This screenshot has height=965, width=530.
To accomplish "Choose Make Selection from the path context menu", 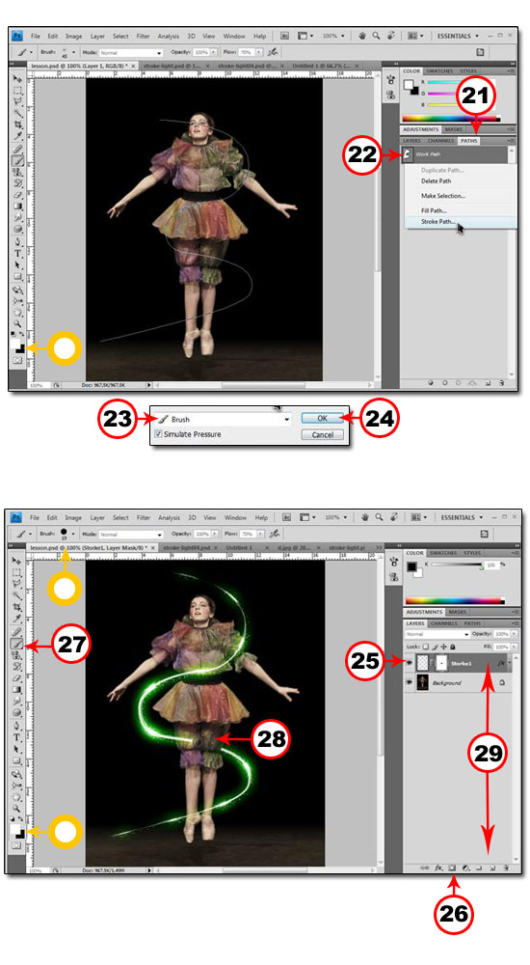I will tap(442, 196).
